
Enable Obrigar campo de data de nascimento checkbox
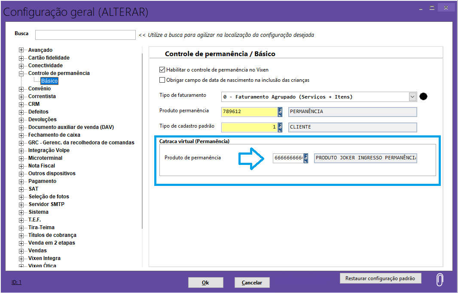(162, 80)
